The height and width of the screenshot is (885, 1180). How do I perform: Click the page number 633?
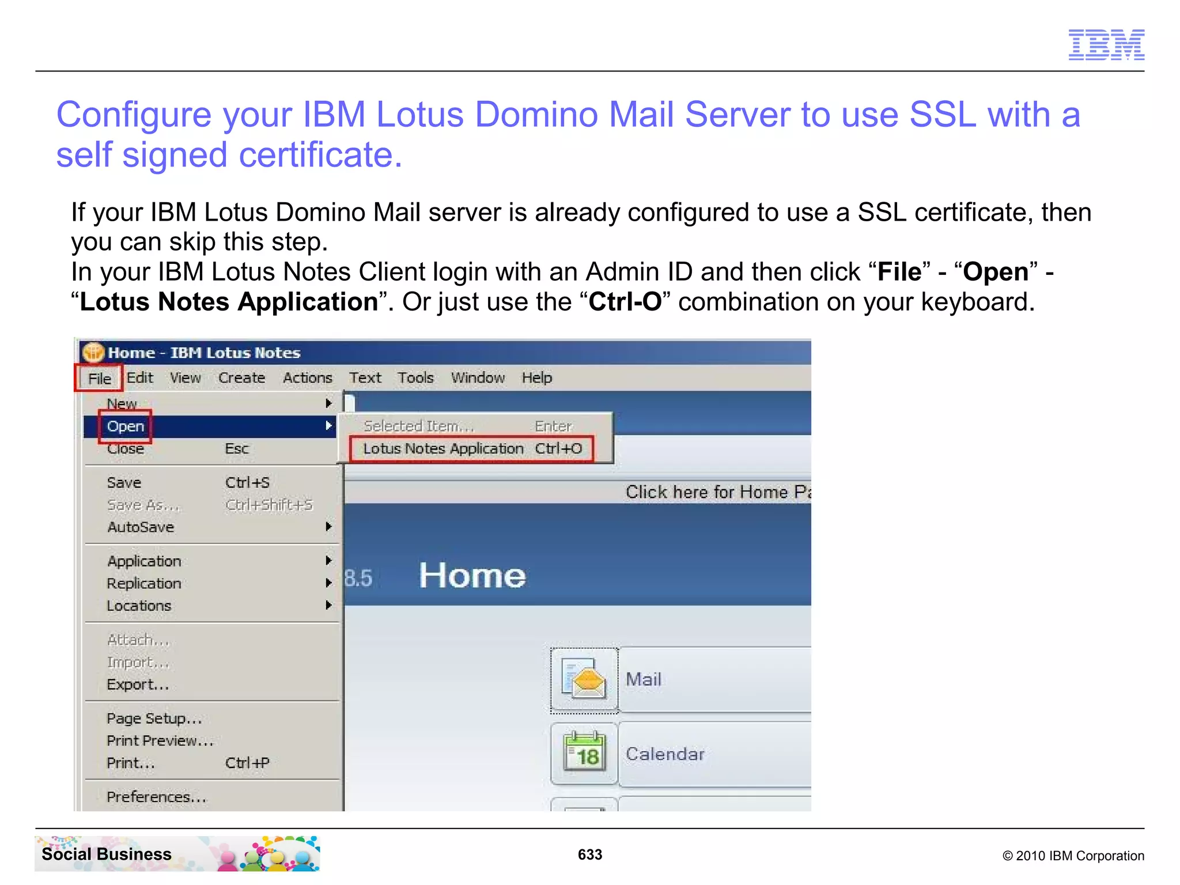click(x=590, y=854)
